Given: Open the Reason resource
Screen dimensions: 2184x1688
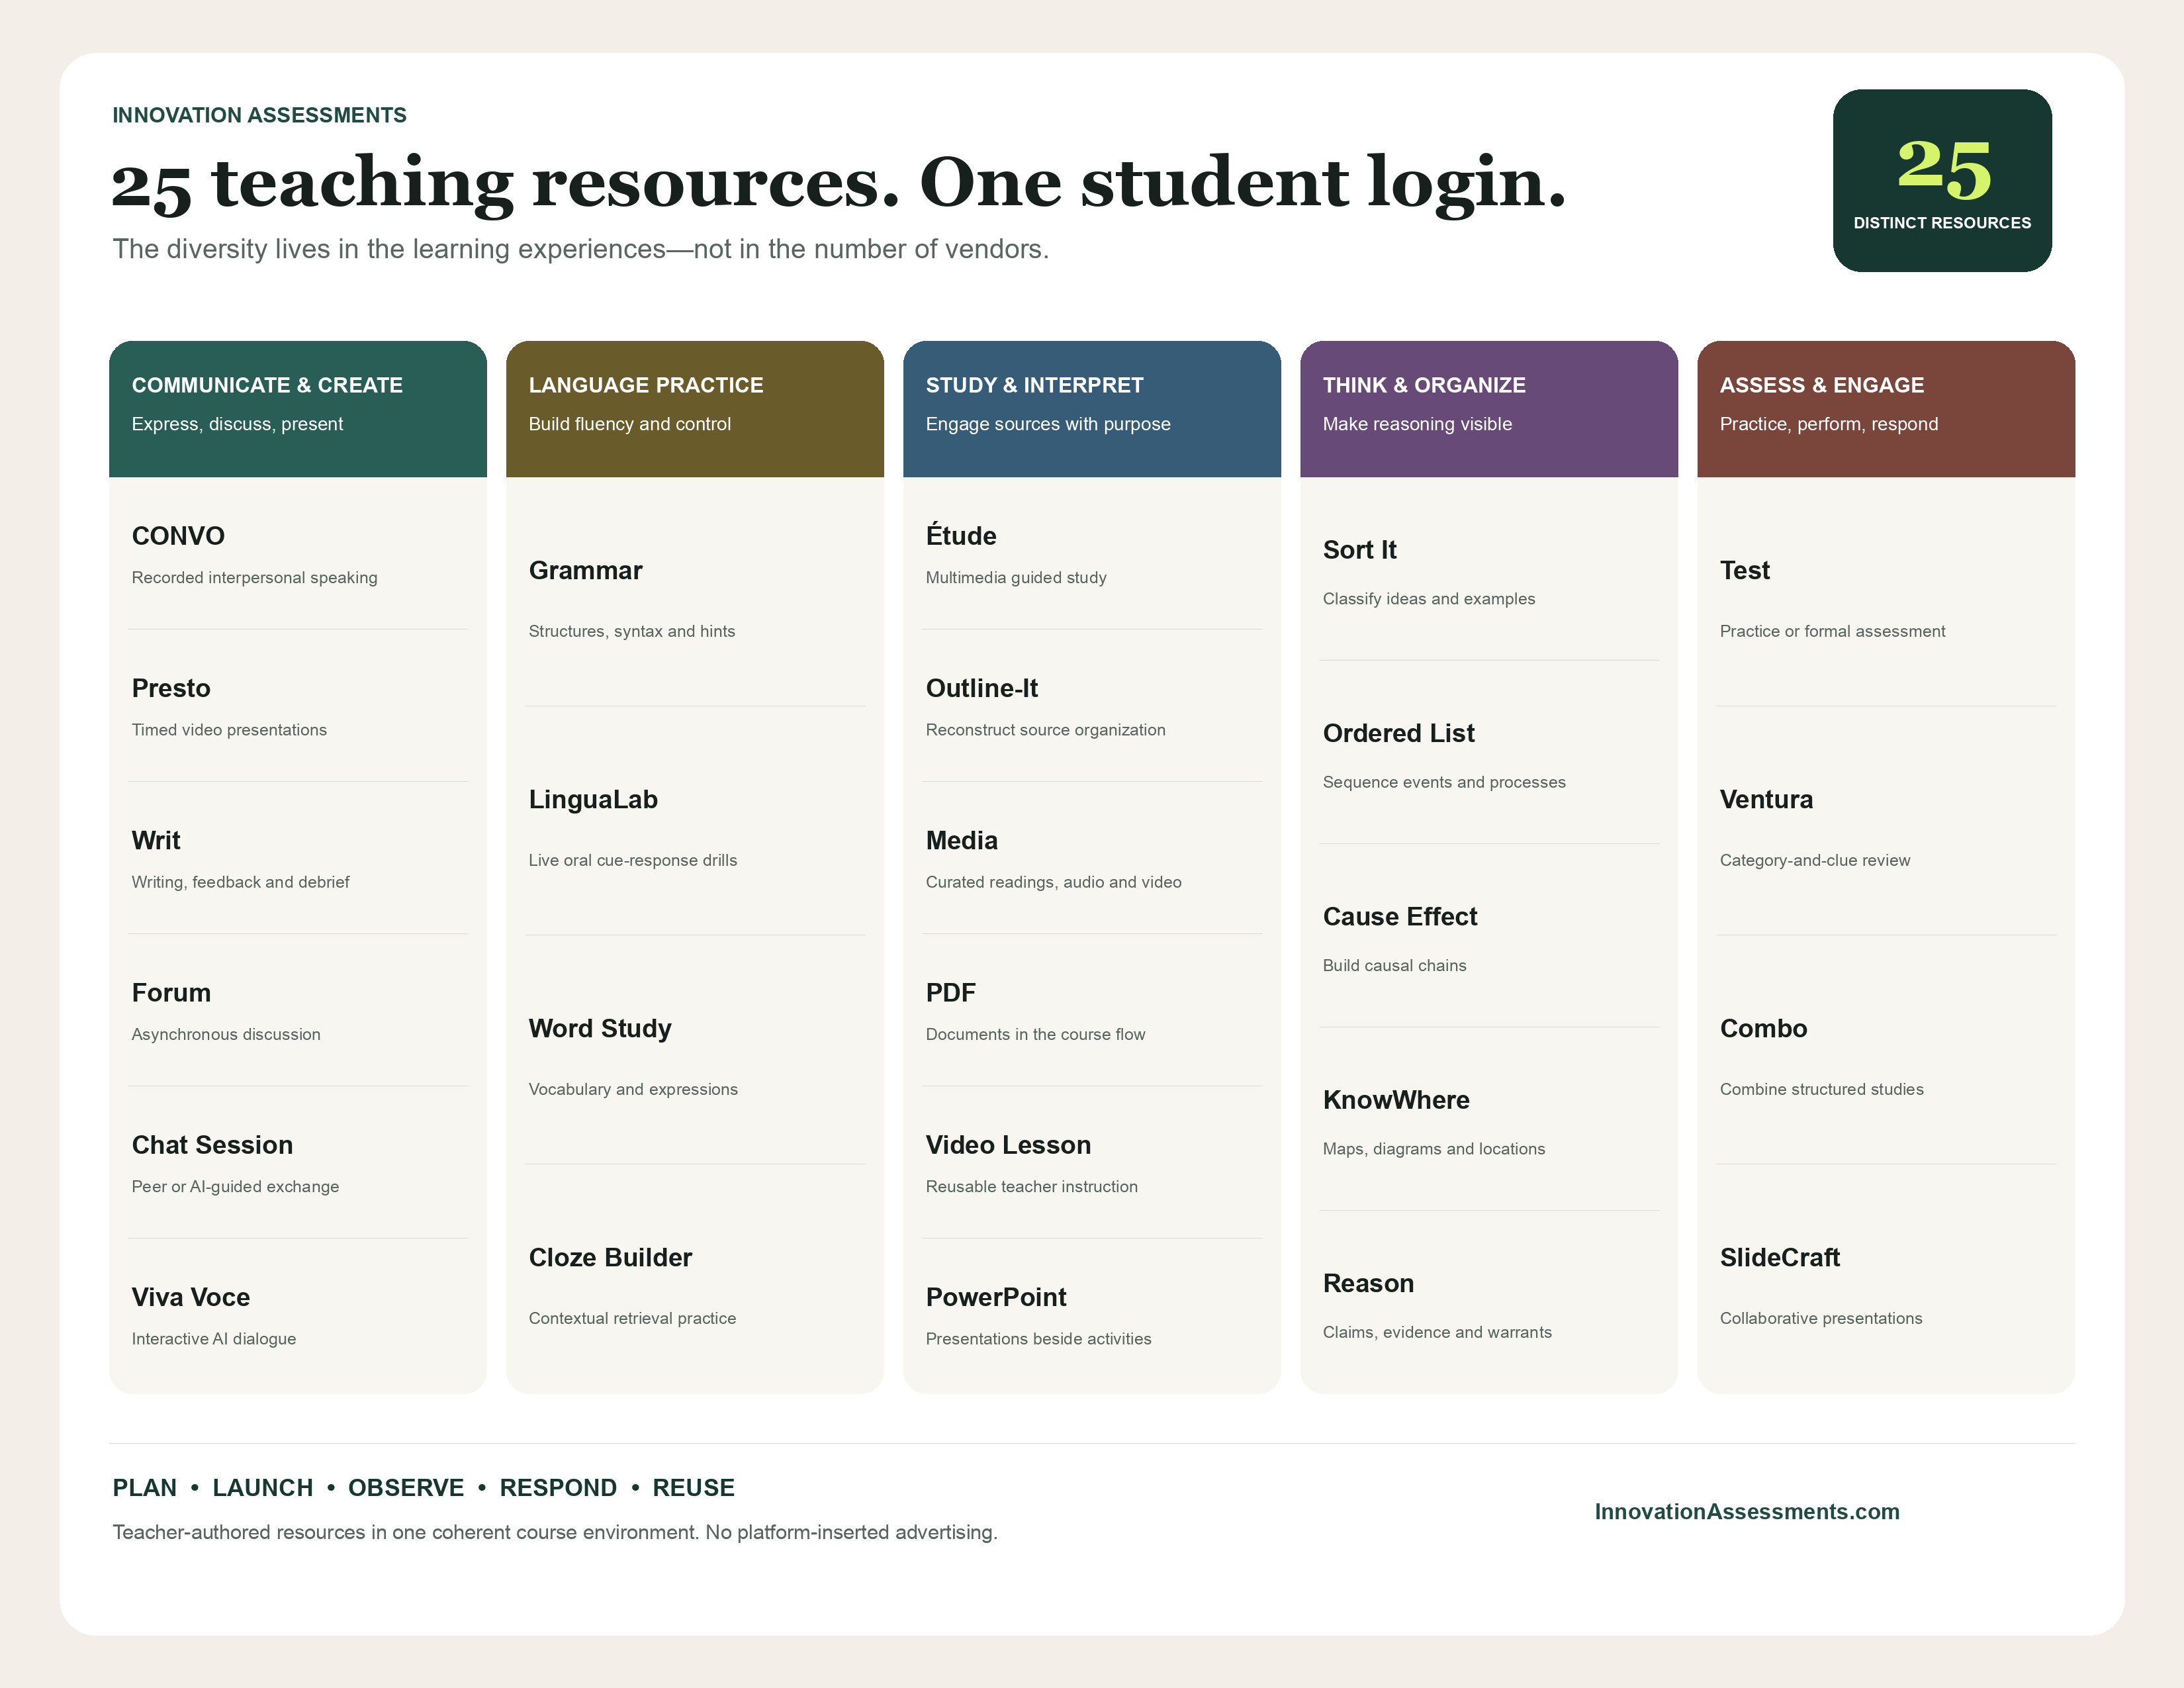Looking at the screenshot, I should coord(1489,1302).
